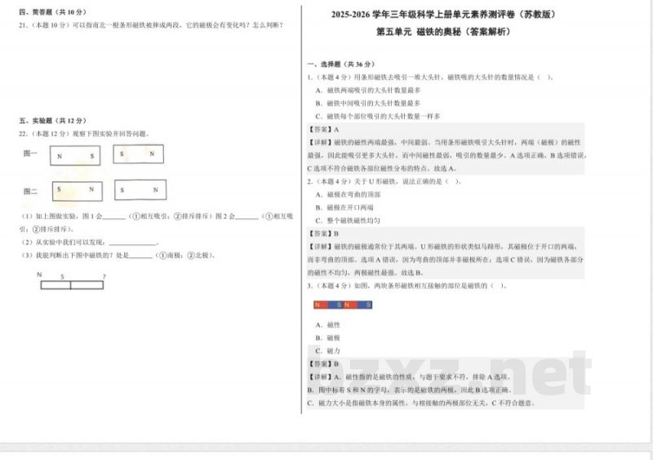This screenshot has height=460, width=653.
Task: Click option 'B. 磁铁中间吸引的大头针数量最多'
Action: [368, 103]
